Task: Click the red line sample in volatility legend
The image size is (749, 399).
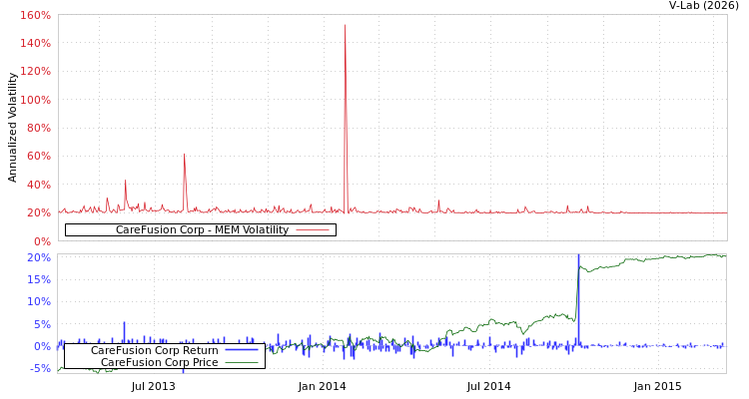Action: click(x=313, y=230)
